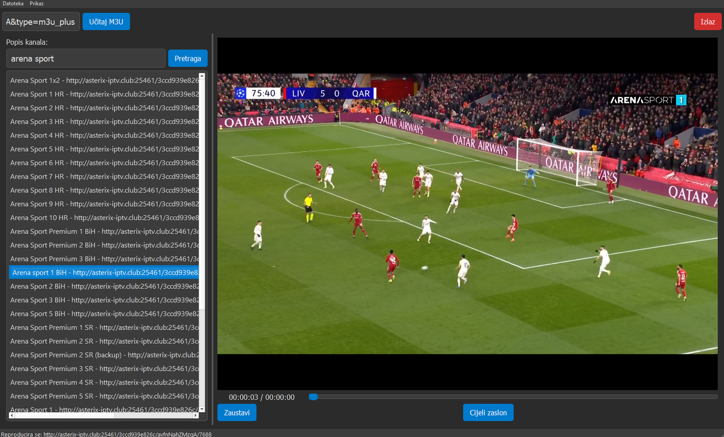This screenshot has height=437, width=724.
Task: Select Arena Sport 2 HR channel
Action: (x=104, y=108)
